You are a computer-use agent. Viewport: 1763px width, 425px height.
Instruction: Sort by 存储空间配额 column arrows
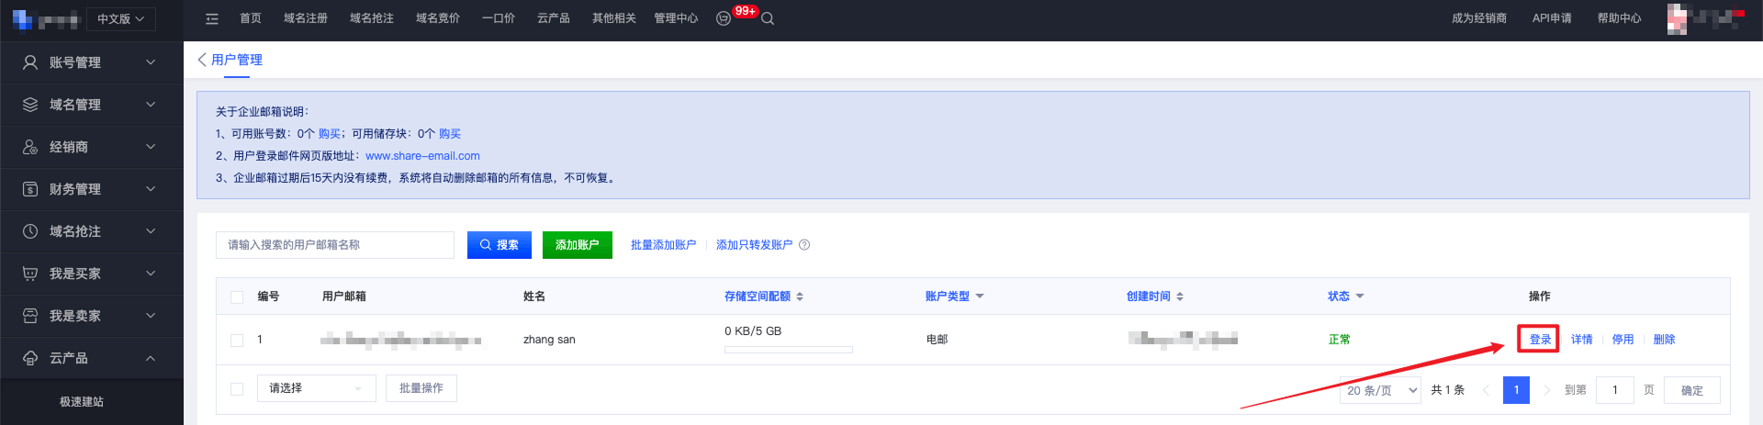point(800,296)
